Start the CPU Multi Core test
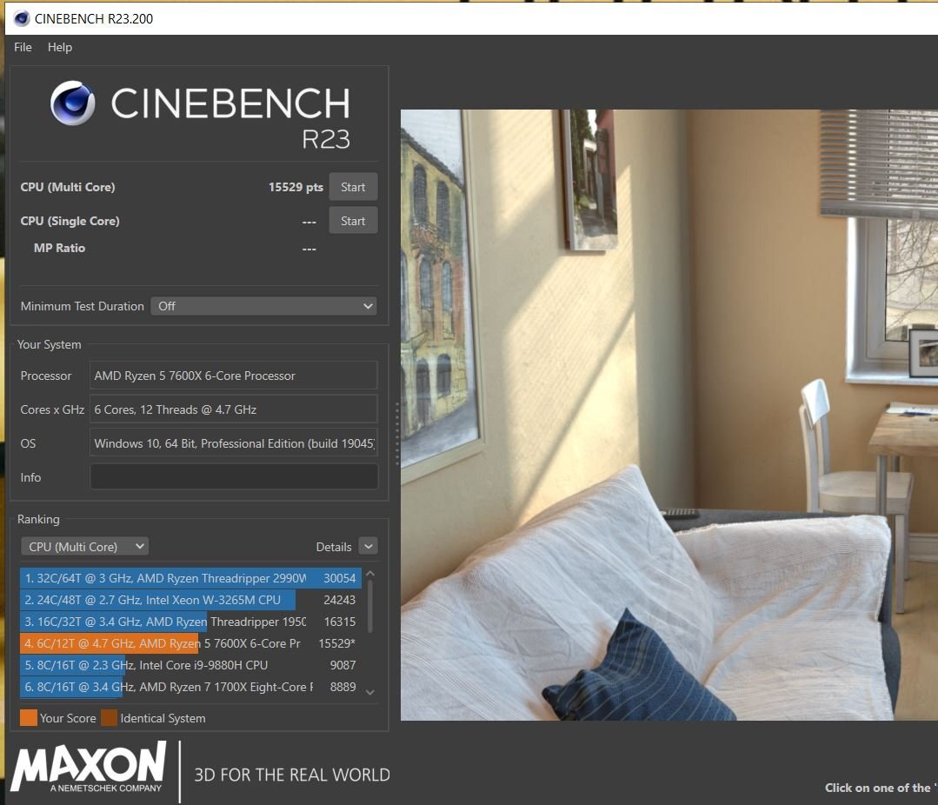Screen dimensions: 938x805 tap(353, 187)
